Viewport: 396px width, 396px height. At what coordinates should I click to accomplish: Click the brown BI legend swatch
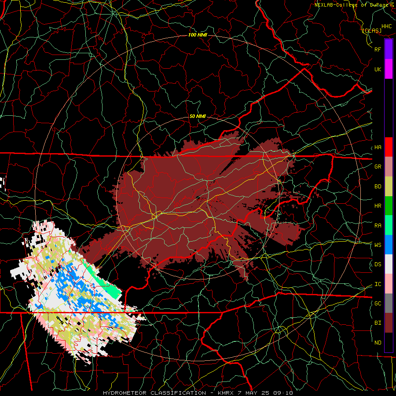click(389, 323)
